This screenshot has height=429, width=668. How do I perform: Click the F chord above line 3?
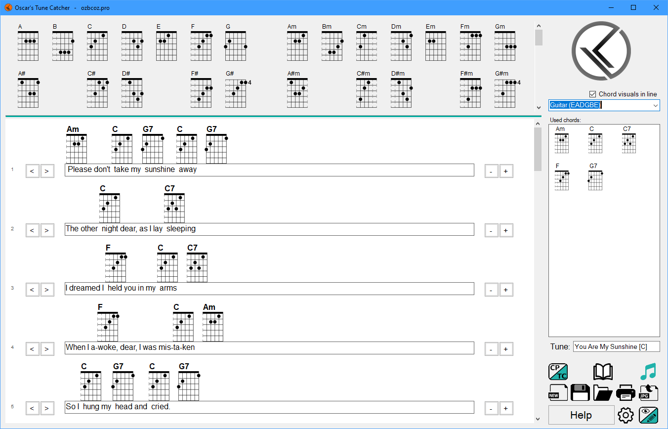[x=116, y=263]
